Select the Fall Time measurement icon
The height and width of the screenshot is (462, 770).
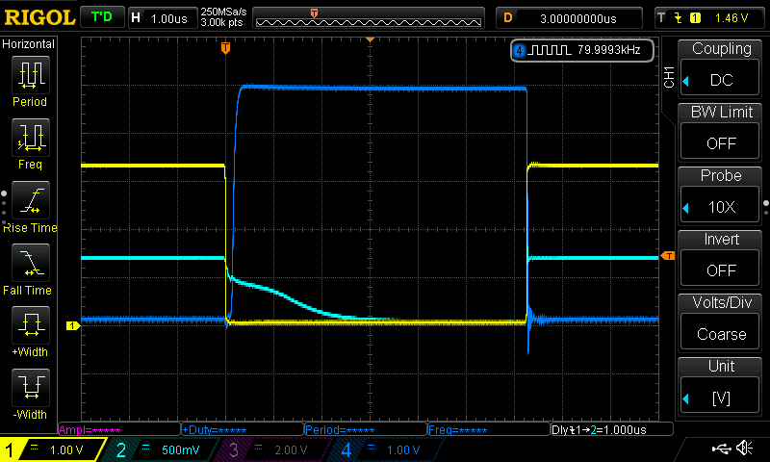coord(31,263)
